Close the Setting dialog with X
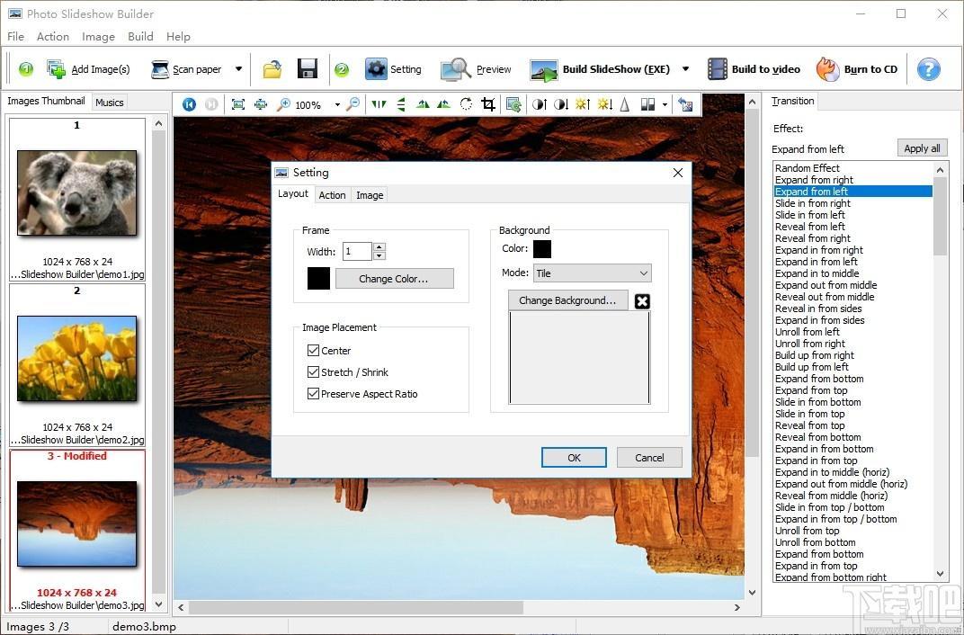This screenshot has width=964, height=635. (x=677, y=173)
